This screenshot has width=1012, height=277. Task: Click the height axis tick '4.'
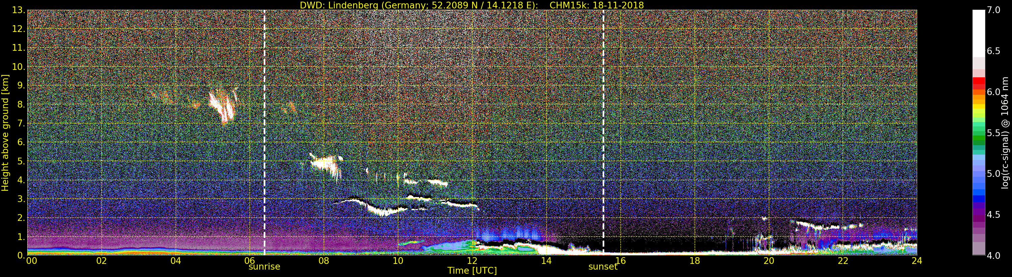(x=21, y=180)
